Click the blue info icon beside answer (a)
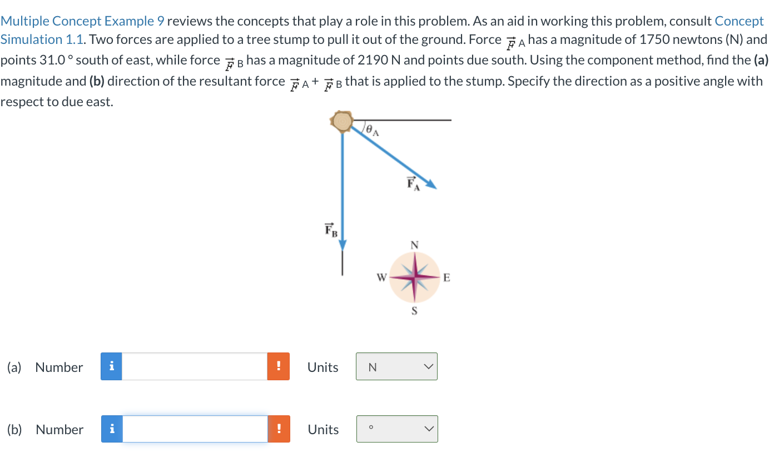The image size is (784, 467). tap(111, 367)
